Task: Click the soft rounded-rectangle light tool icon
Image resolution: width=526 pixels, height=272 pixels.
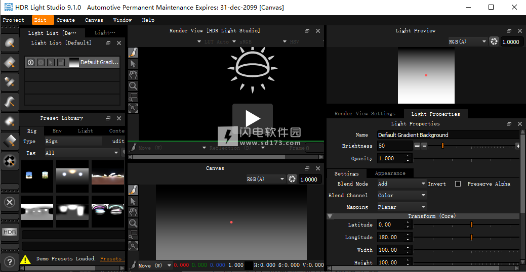Action: tap(10, 122)
